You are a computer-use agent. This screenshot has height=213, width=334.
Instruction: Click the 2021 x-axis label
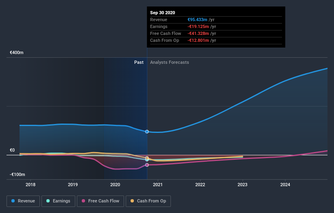(157, 185)
